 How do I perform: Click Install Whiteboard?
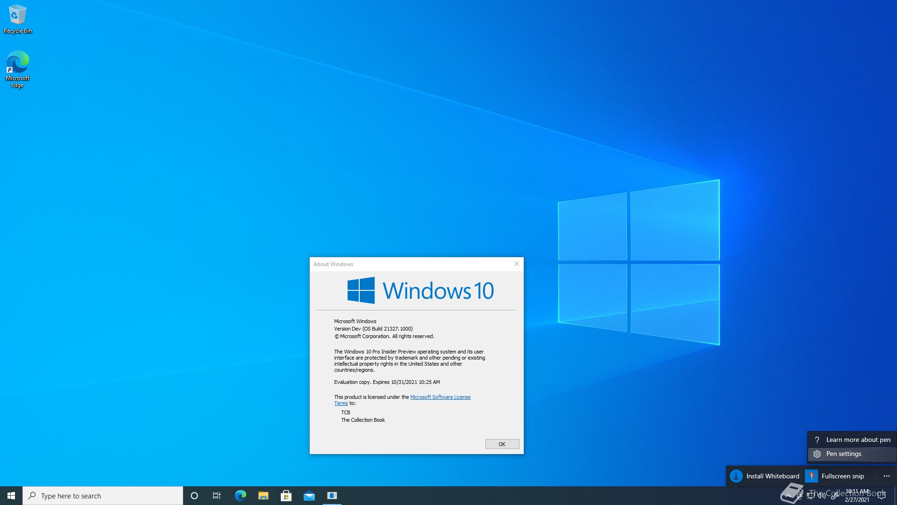764,476
